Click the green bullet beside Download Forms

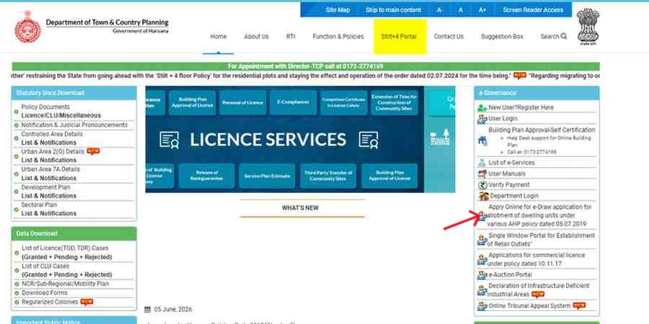click(16, 293)
